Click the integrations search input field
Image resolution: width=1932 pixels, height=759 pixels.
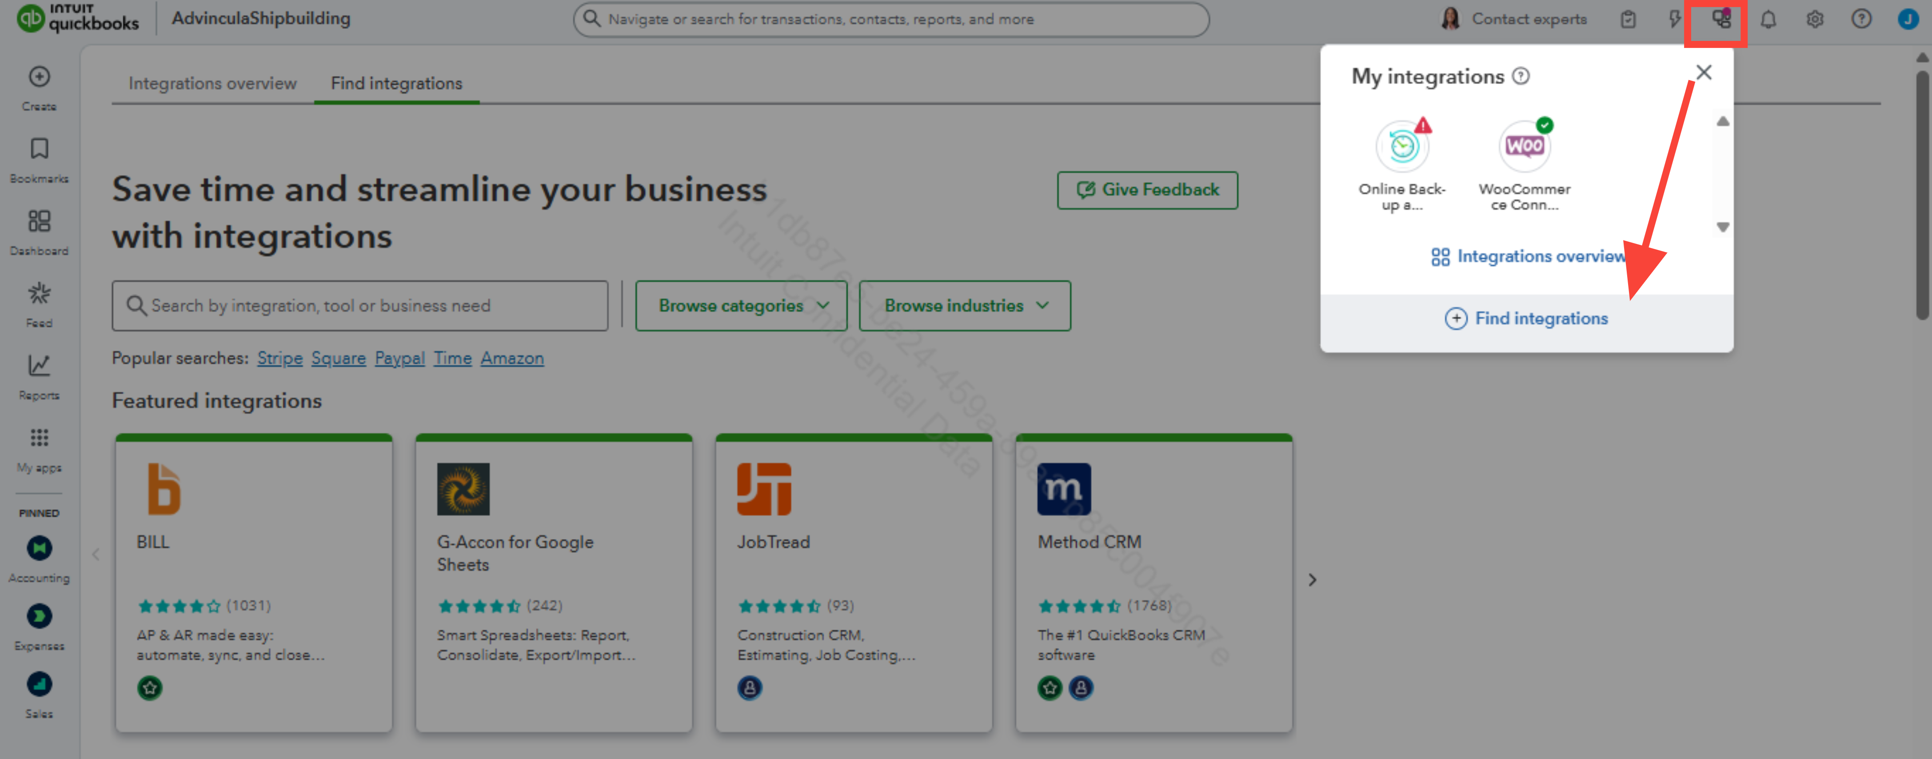pyautogui.click(x=360, y=306)
